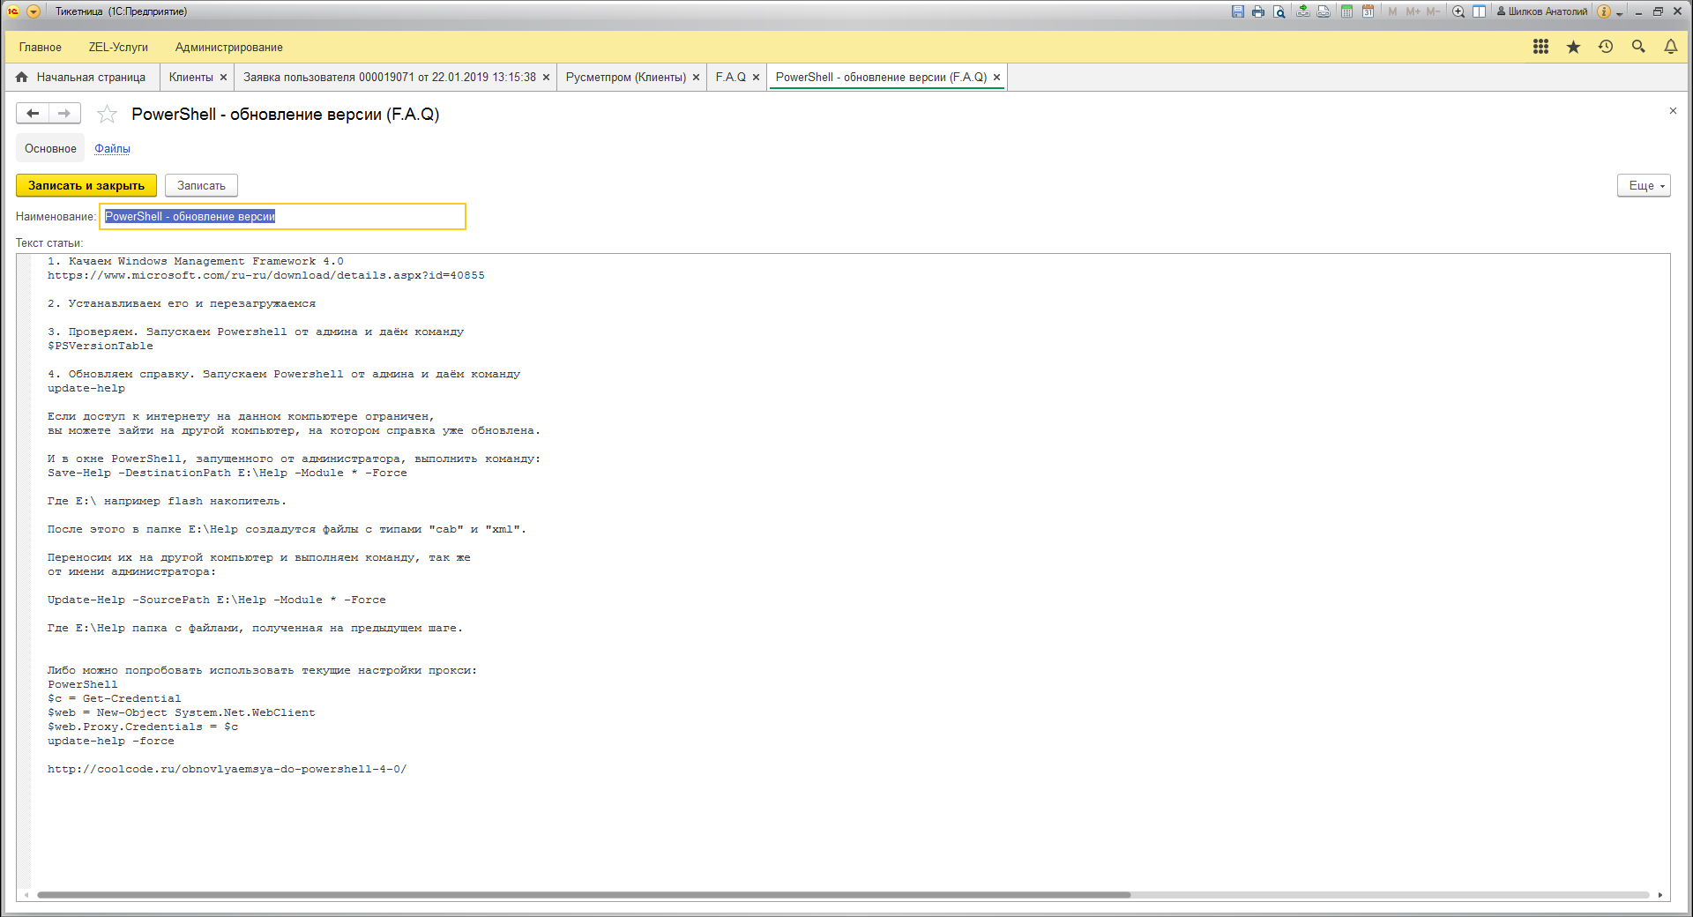The image size is (1693, 917).
Task: Click the M+ memory add button
Action: tap(1413, 11)
